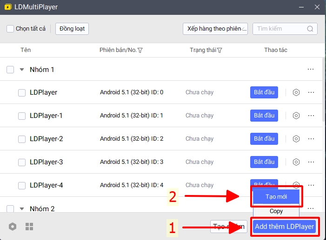
Task: Click Android 5.1 (32-bit) ID: 2 text
Action: coord(132,139)
